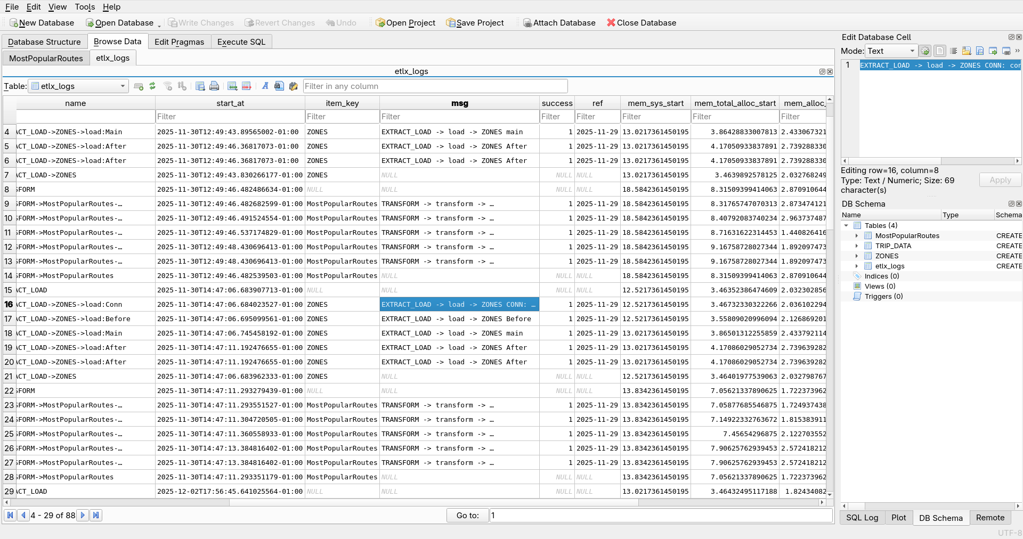Close the current database
This screenshot has width=1023, height=539.
pyautogui.click(x=641, y=23)
